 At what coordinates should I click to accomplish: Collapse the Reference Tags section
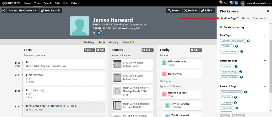point(265,61)
